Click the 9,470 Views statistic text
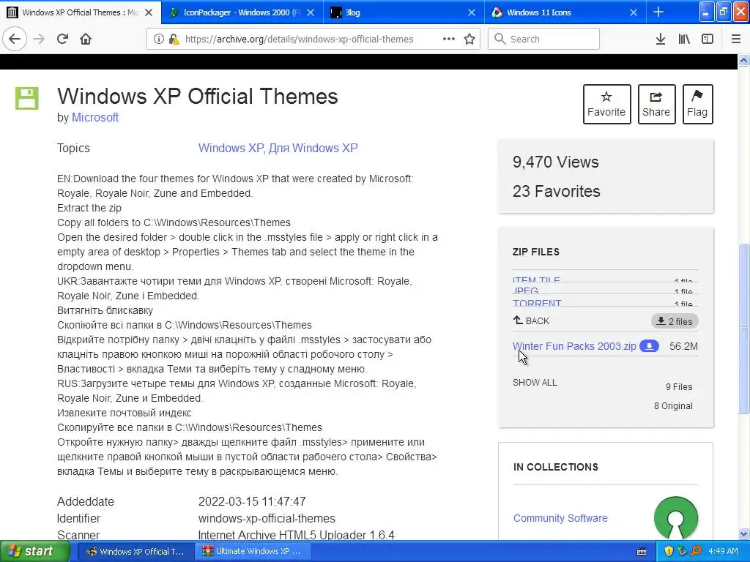Screen dimensions: 750x562 pos(555,162)
